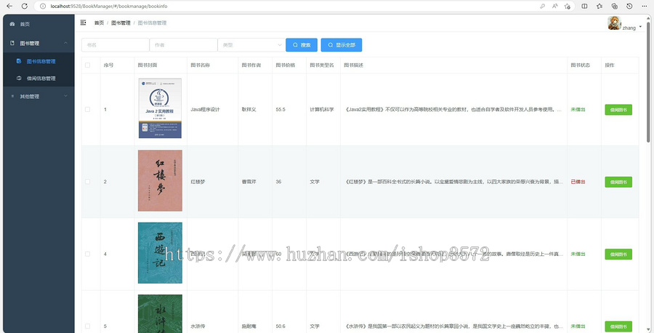Click 图书管理 breadcrumb item
This screenshot has width=654, height=333.
121,23
